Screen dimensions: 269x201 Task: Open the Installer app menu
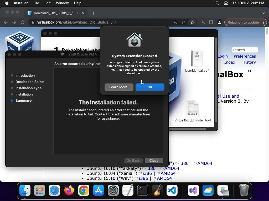21,3
